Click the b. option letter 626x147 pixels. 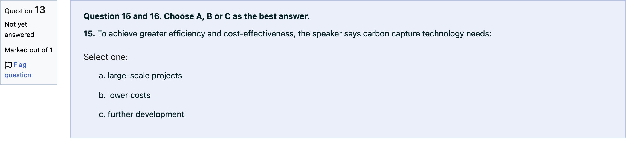[102, 95]
